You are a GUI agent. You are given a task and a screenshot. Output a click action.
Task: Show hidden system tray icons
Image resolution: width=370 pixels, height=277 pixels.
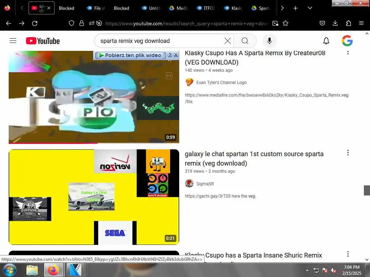point(307,270)
